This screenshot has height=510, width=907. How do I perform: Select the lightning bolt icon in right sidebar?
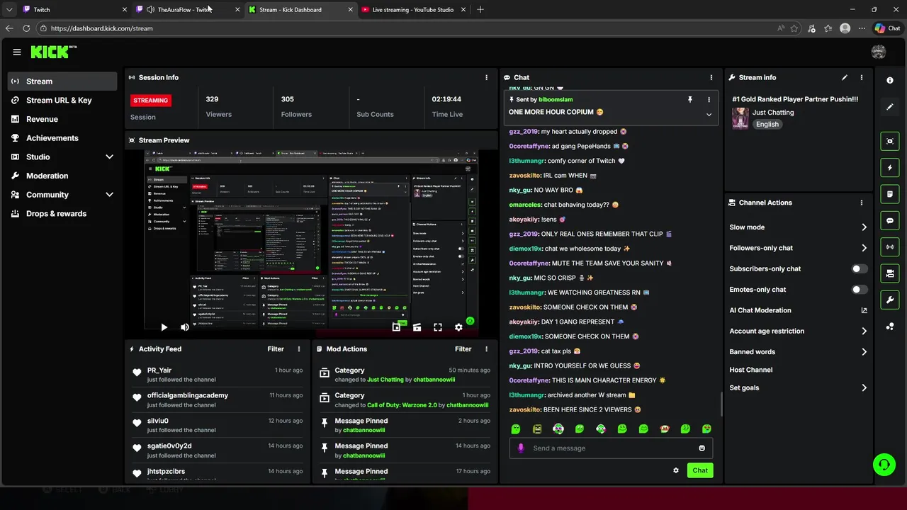click(890, 168)
